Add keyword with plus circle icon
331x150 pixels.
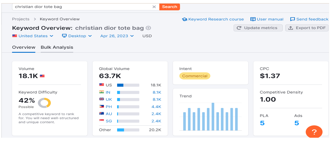click(x=148, y=28)
